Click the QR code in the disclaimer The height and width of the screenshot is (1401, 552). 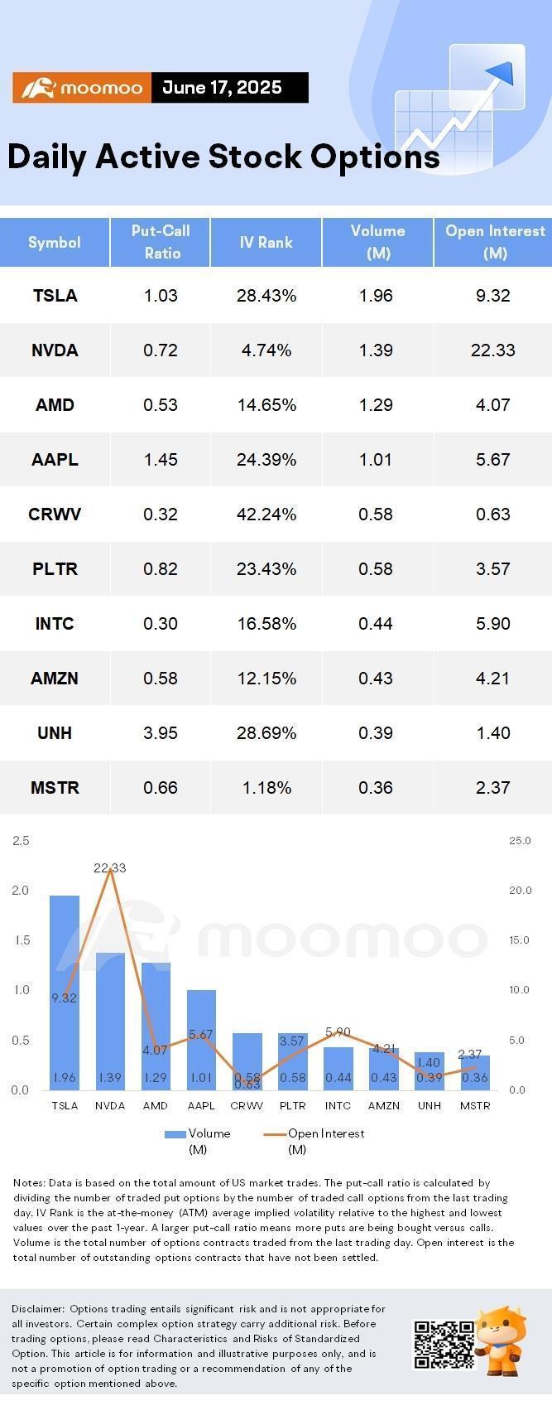[443, 1344]
